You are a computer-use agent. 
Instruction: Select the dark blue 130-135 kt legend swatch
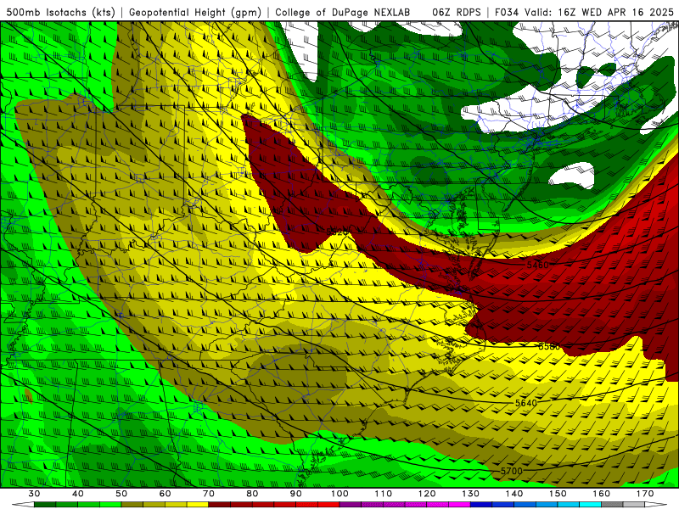[481, 505]
